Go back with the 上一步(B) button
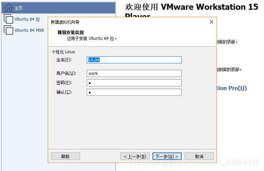264x171 pixels. tap(135, 156)
